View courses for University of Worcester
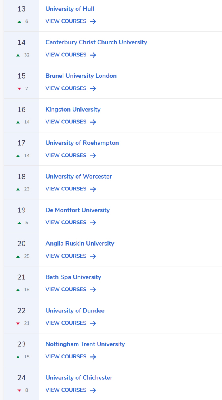 71,189
